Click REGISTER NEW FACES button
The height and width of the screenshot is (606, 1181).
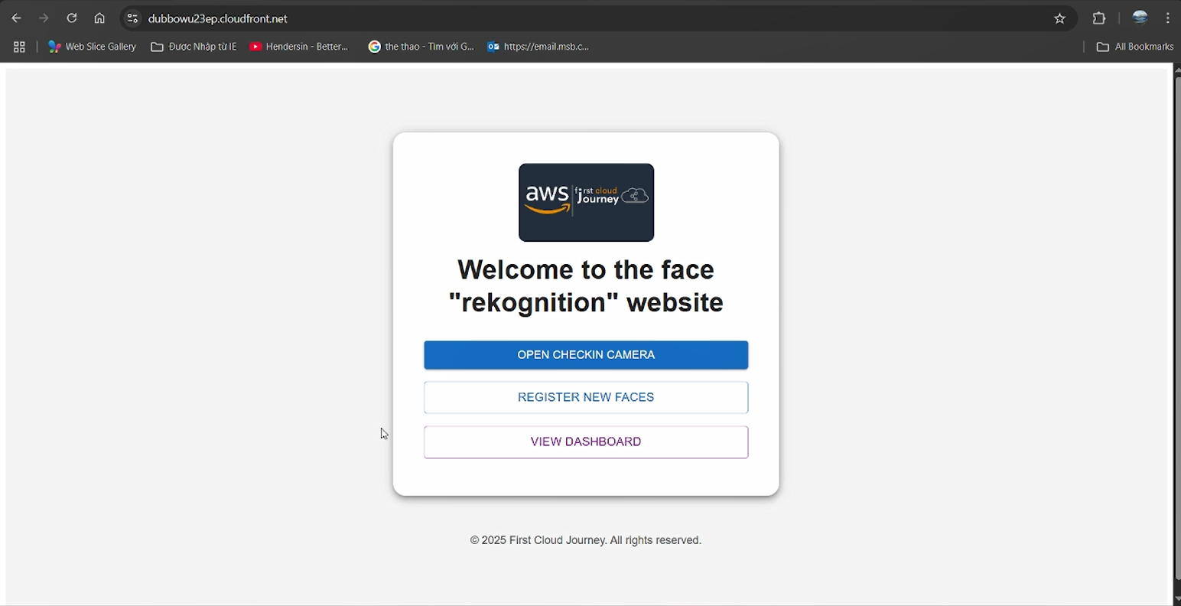[x=586, y=397]
